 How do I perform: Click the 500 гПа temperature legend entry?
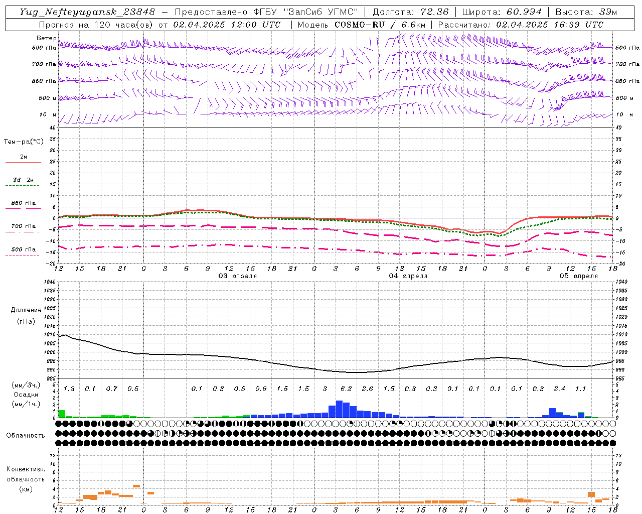[x=23, y=251]
